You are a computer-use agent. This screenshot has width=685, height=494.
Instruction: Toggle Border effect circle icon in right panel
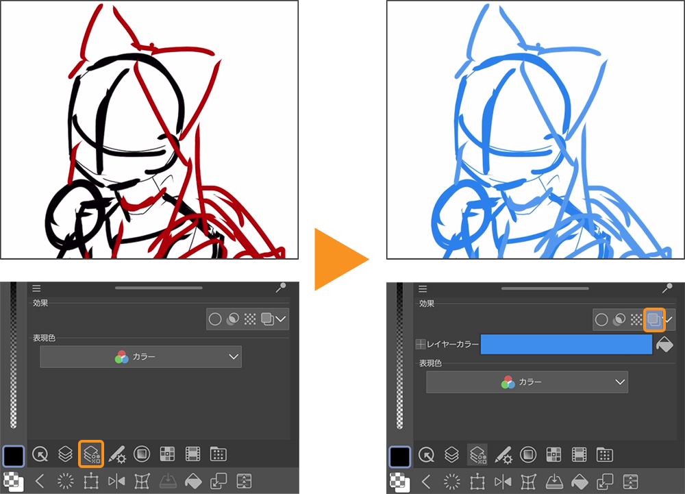pos(601,319)
